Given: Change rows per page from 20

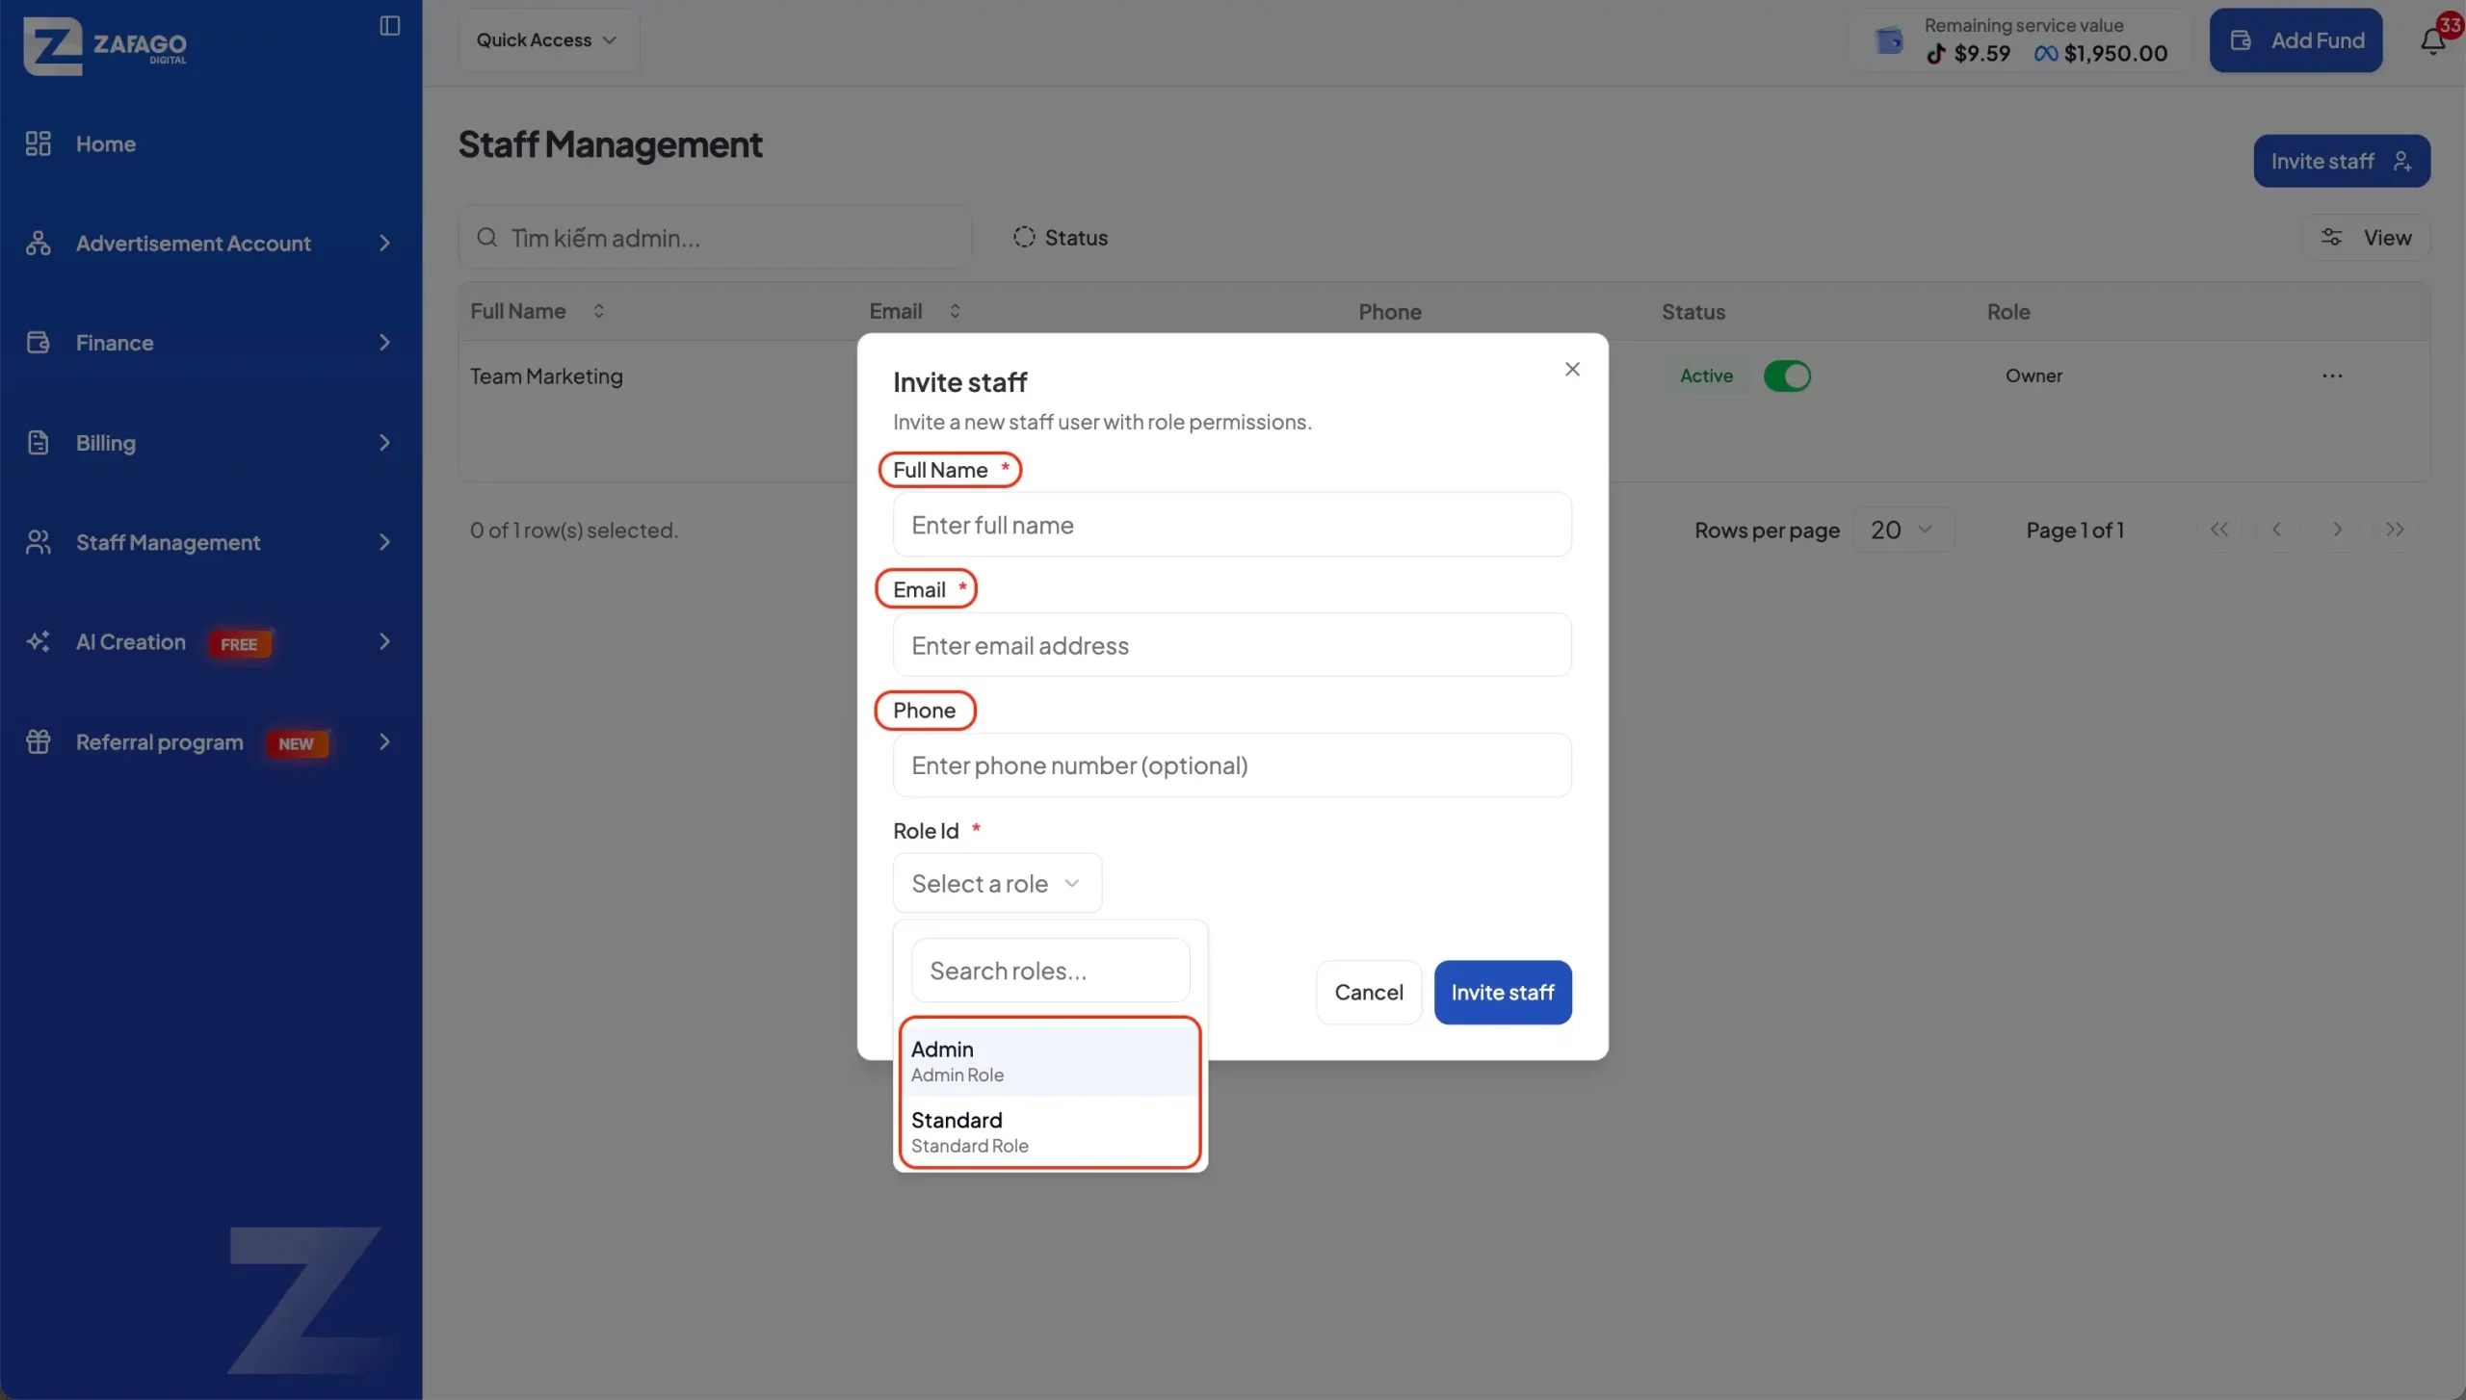Looking at the screenshot, I should [x=1902, y=530].
